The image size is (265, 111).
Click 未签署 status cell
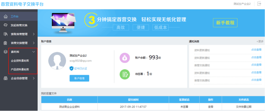(184, 107)
